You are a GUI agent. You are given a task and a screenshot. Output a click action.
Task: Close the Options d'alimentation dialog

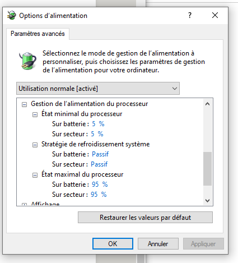coord(215,15)
